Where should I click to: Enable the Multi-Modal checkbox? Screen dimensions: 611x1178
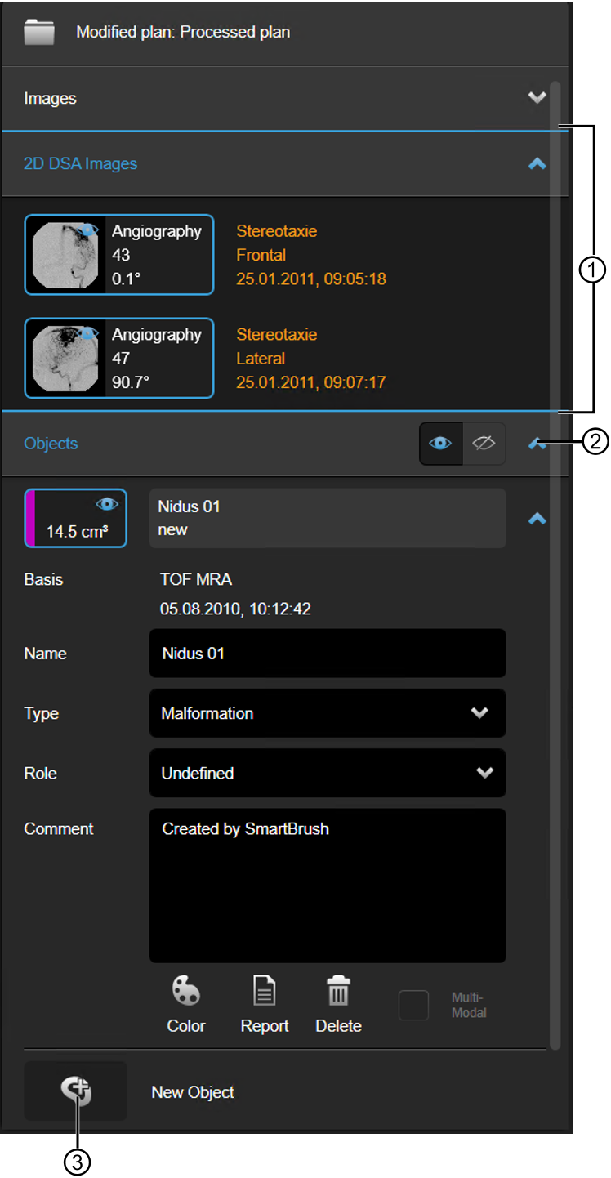413,1006
